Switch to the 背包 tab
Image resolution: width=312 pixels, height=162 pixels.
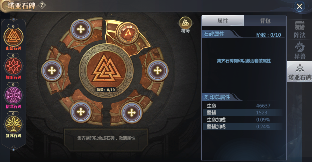(265, 21)
